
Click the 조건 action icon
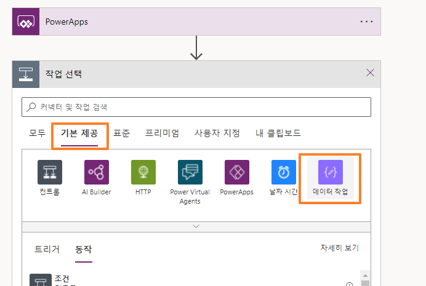point(41,280)
